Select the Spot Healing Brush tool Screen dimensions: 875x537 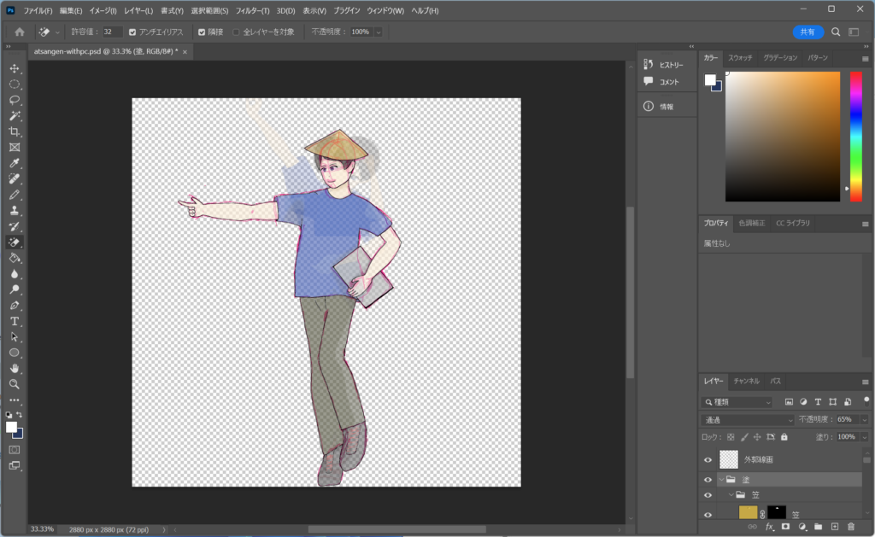pyautogui.click(x=15, y=179)
